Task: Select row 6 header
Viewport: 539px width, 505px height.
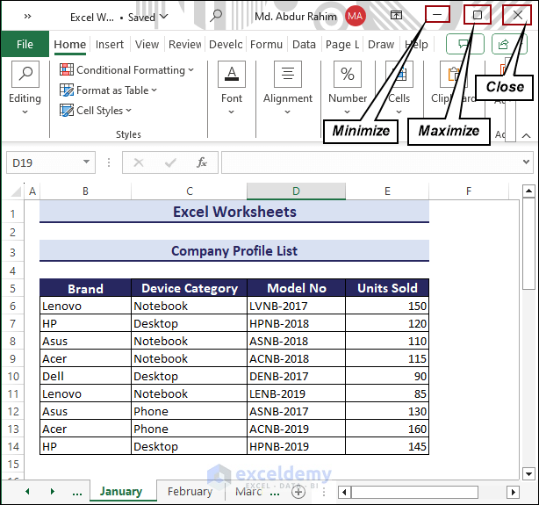Action: click(12, 306)
